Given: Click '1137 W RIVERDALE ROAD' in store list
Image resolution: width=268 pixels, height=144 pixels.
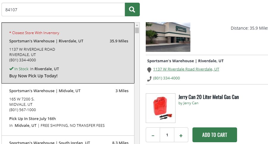Looking at the screenshot, I should (32, 49).
